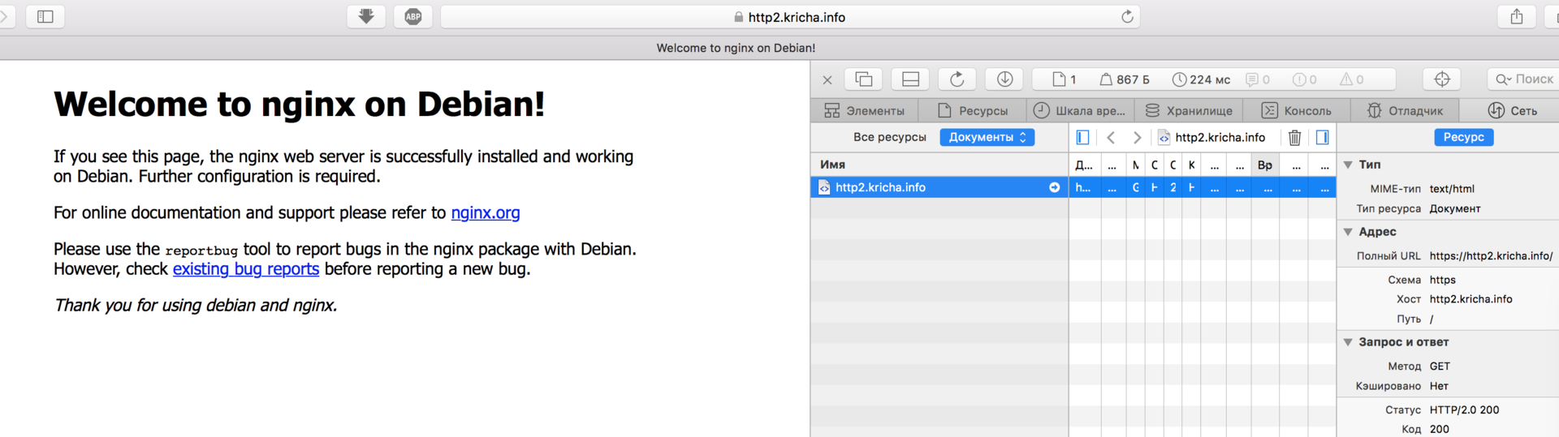
Task: Open the existing bug reports link
Action: [245, 269]
